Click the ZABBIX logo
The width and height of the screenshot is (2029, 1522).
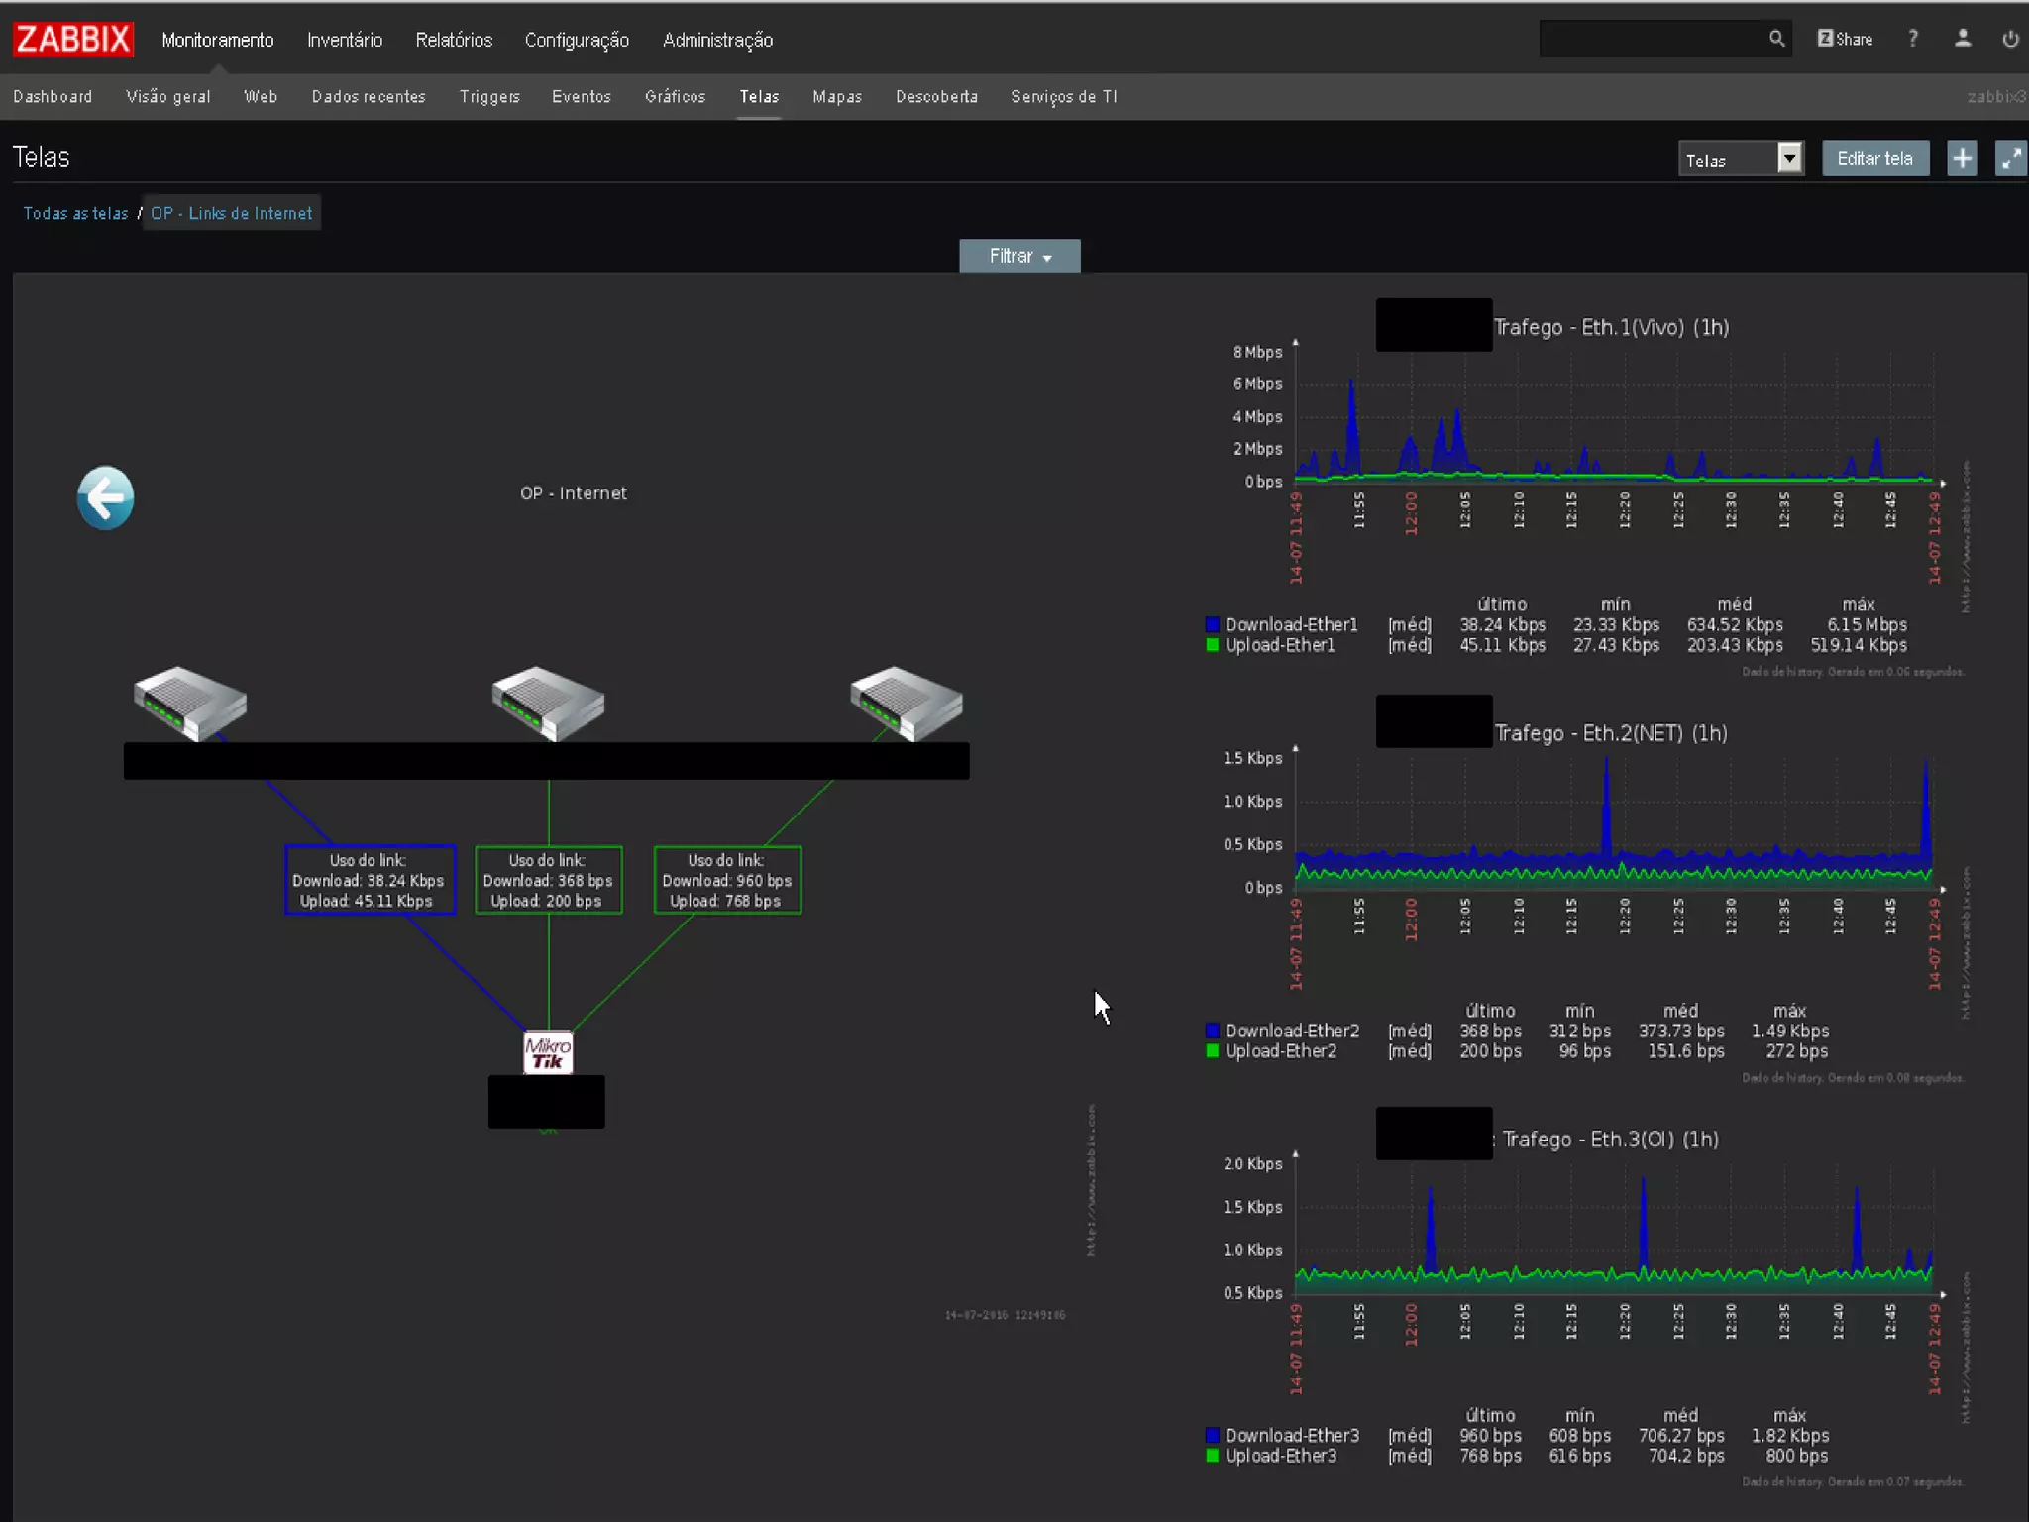coord(73,39)
